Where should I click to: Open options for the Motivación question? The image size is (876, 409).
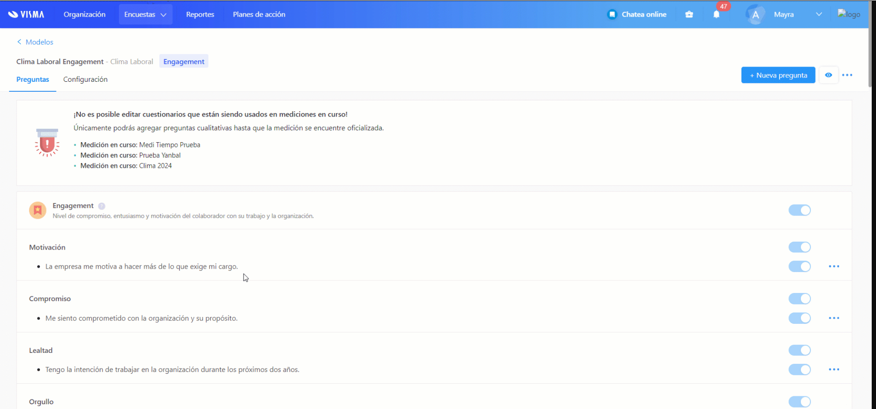coord(834,266)
